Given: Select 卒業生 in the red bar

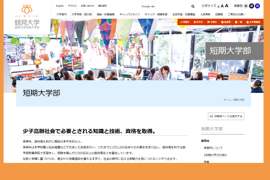Looking at the screenshot, I should (x=212, y=22).
